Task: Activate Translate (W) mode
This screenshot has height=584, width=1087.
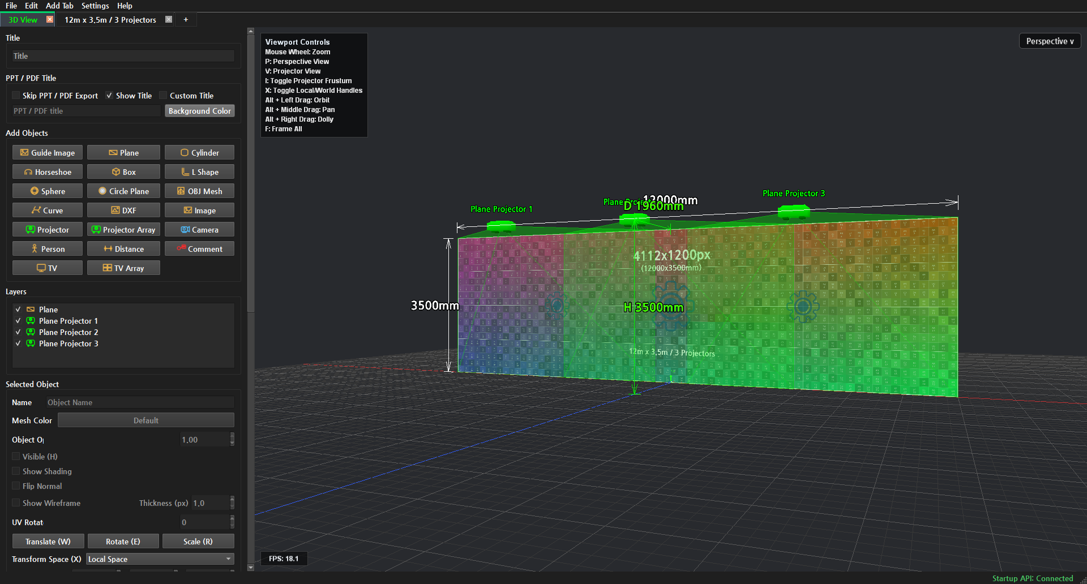Action: pos(48,542)
